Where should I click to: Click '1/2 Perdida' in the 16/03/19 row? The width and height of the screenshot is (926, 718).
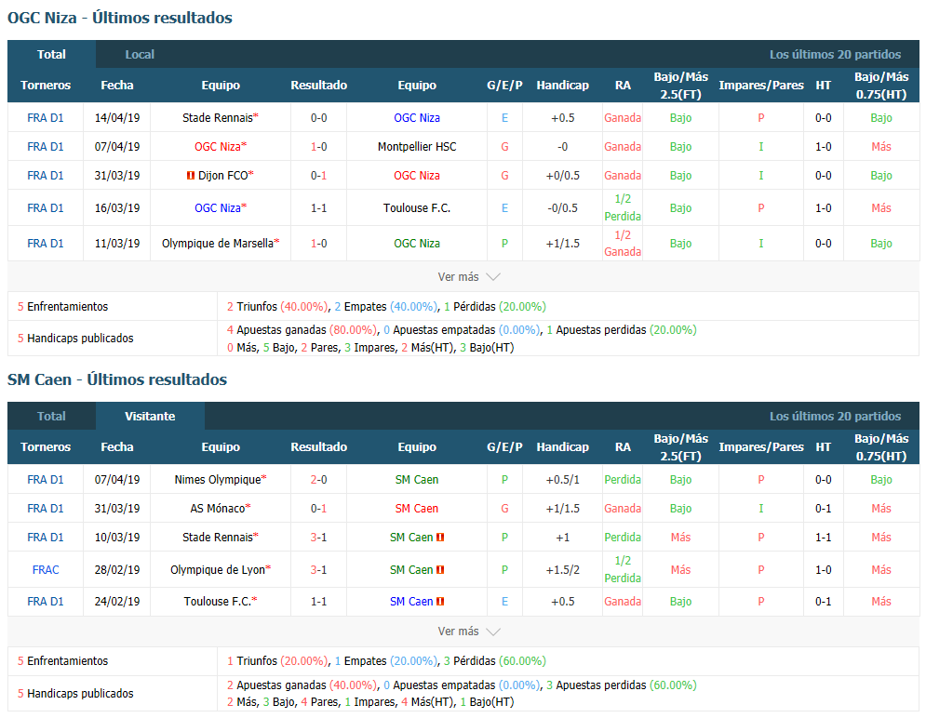[x=623, y=207]
